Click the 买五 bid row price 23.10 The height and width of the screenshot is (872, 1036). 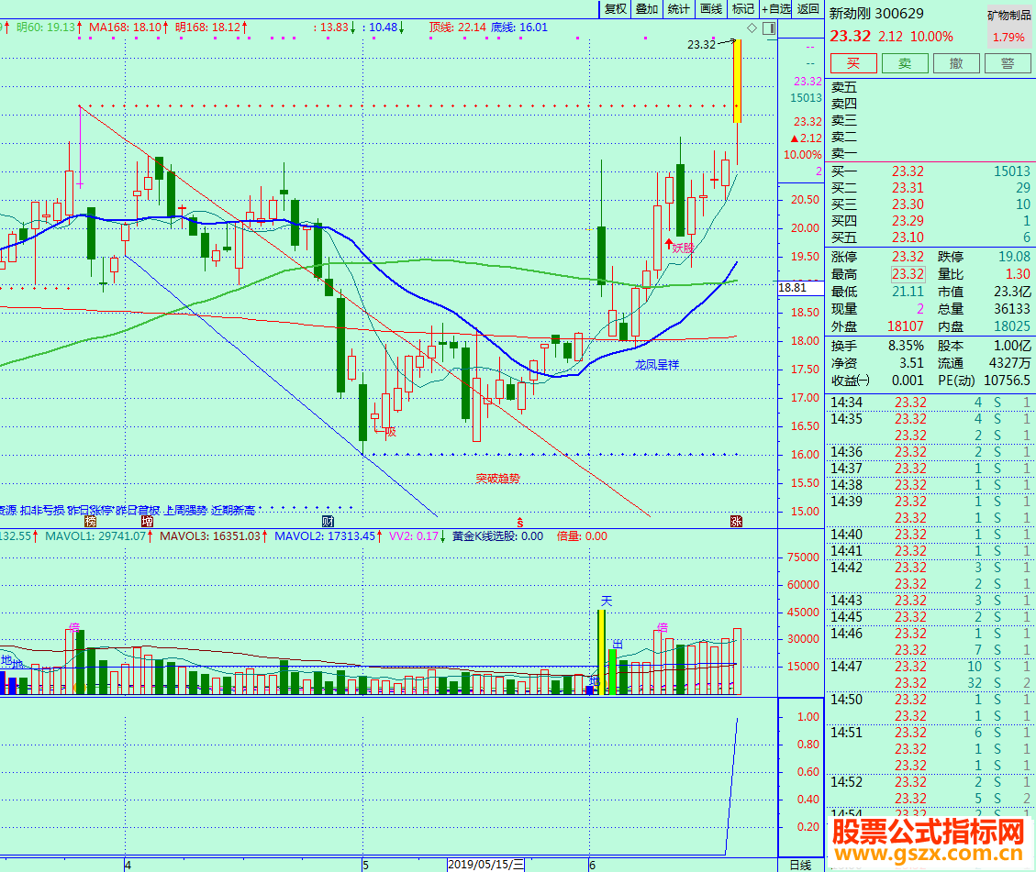point(908,237)
